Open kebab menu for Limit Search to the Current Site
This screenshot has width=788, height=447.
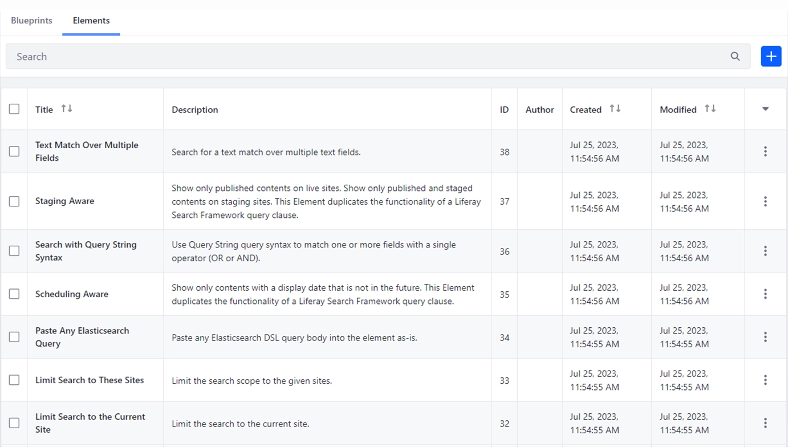(765, 423)
